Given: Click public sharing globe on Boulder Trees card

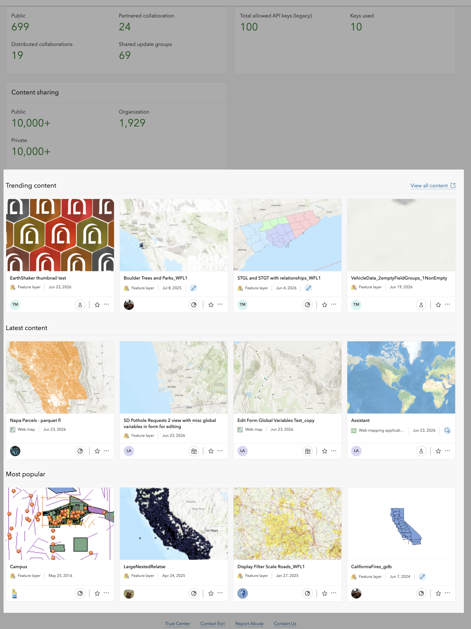Looking at the screenshot, I should pos(194,305).
